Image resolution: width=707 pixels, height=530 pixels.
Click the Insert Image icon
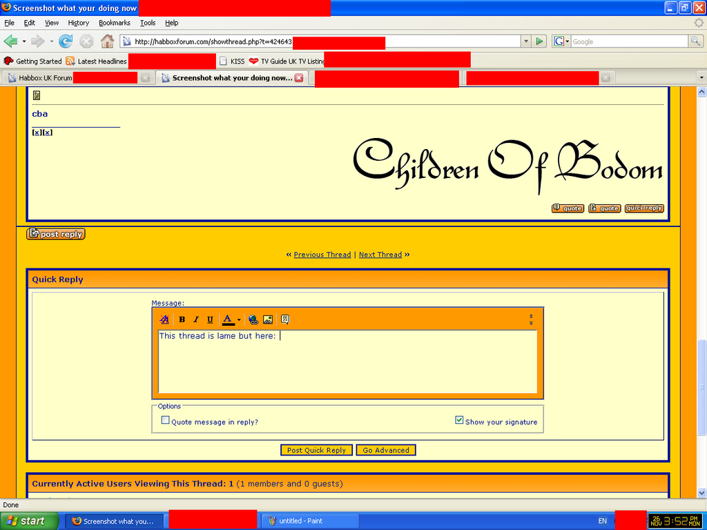268,320
